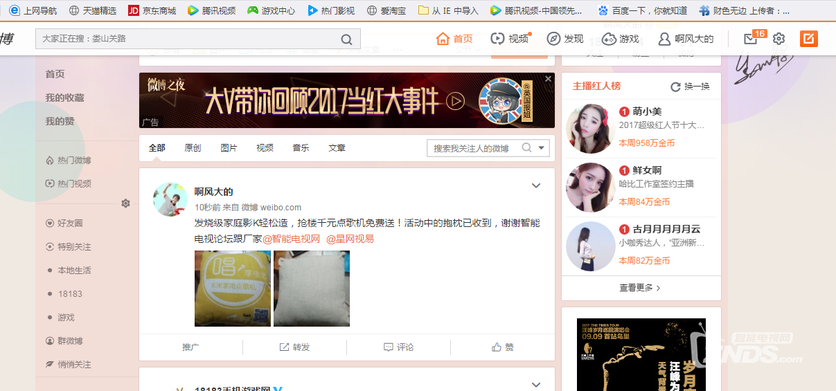Expand the feed search dropdown arrow
836x391 pixels.
point(541,148)
